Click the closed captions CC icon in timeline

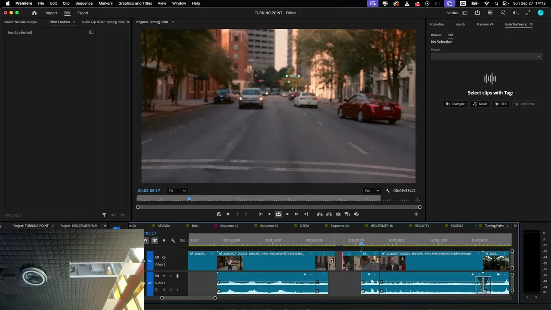coord(182,241)
